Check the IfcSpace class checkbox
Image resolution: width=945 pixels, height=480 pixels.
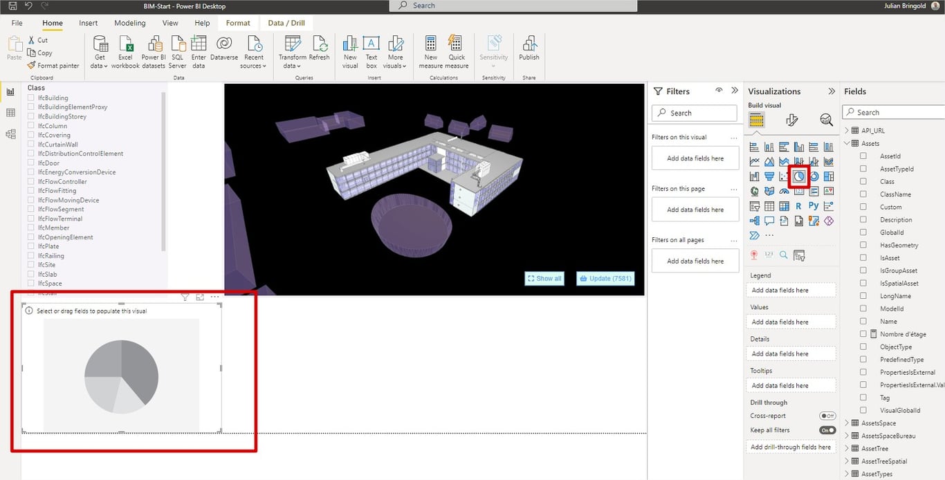click(31, 284)
